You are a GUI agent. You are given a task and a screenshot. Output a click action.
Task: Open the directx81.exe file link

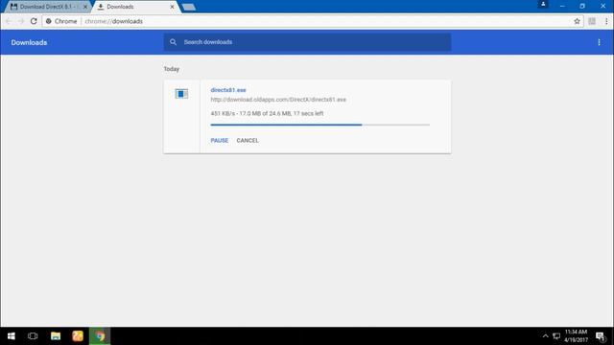[x=228, y=90]
